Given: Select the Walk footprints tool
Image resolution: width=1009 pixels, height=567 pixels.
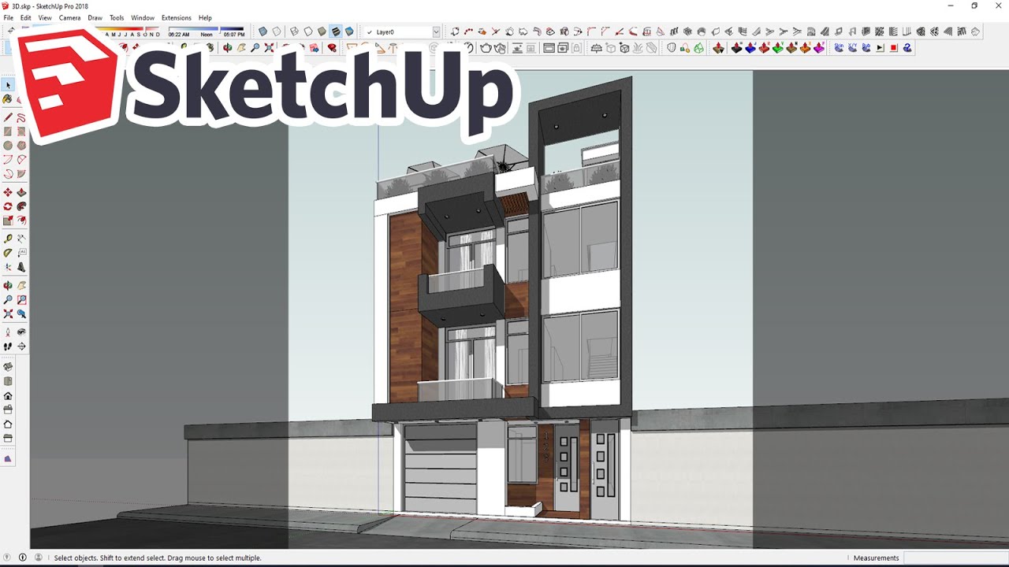Looking at the screenshot, I should (8, 346).
